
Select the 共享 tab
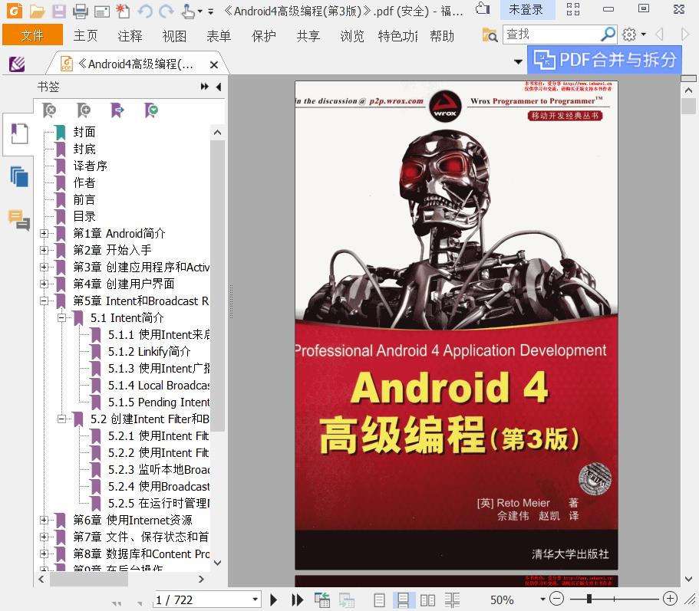coord(308,35)
